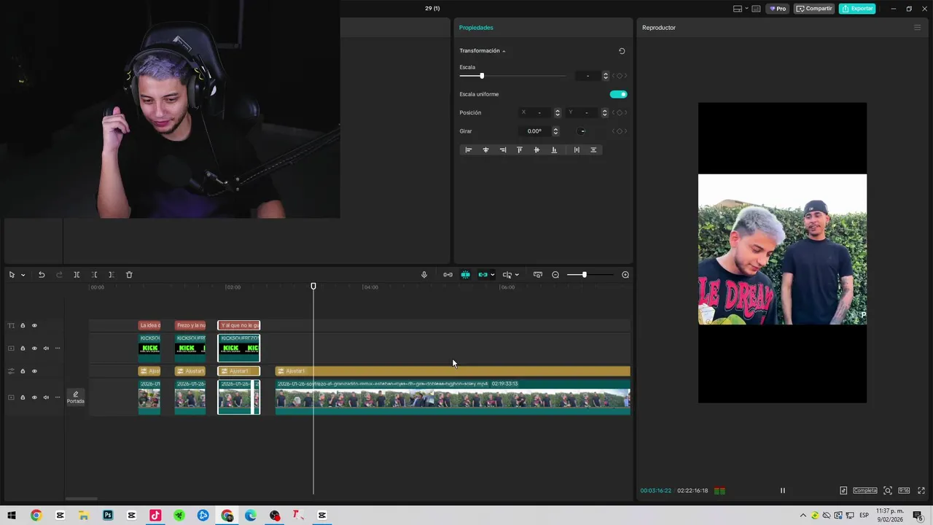Click the align left icon
Viewport: 933px width, 525px height.
point(469,150)
